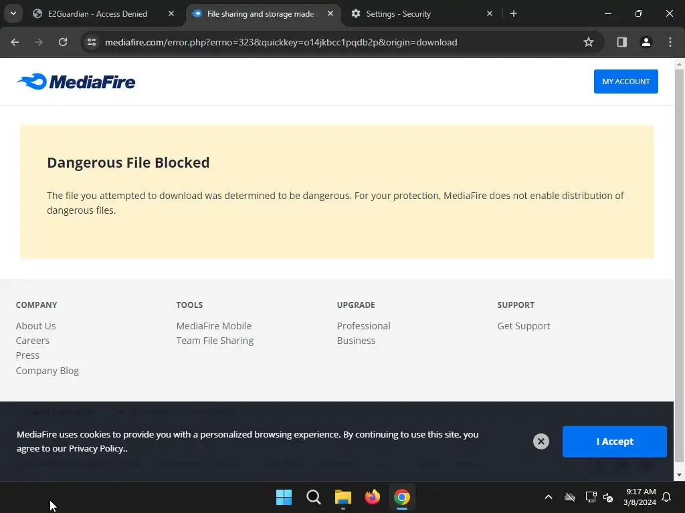Image resolution: width=685 pixels, height=513 pixels.
Task: Open the Privacy Policy link in cookie banner
Action: [97, 448]
